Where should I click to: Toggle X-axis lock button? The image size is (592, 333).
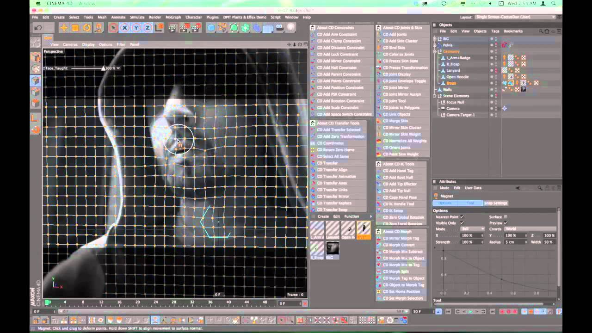pos(124,28)
